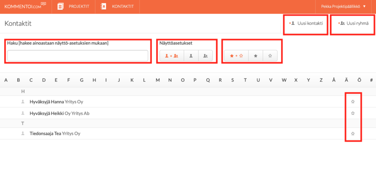
Task: Show starred and unstarred contacts filter
Action: click(236, 55)
